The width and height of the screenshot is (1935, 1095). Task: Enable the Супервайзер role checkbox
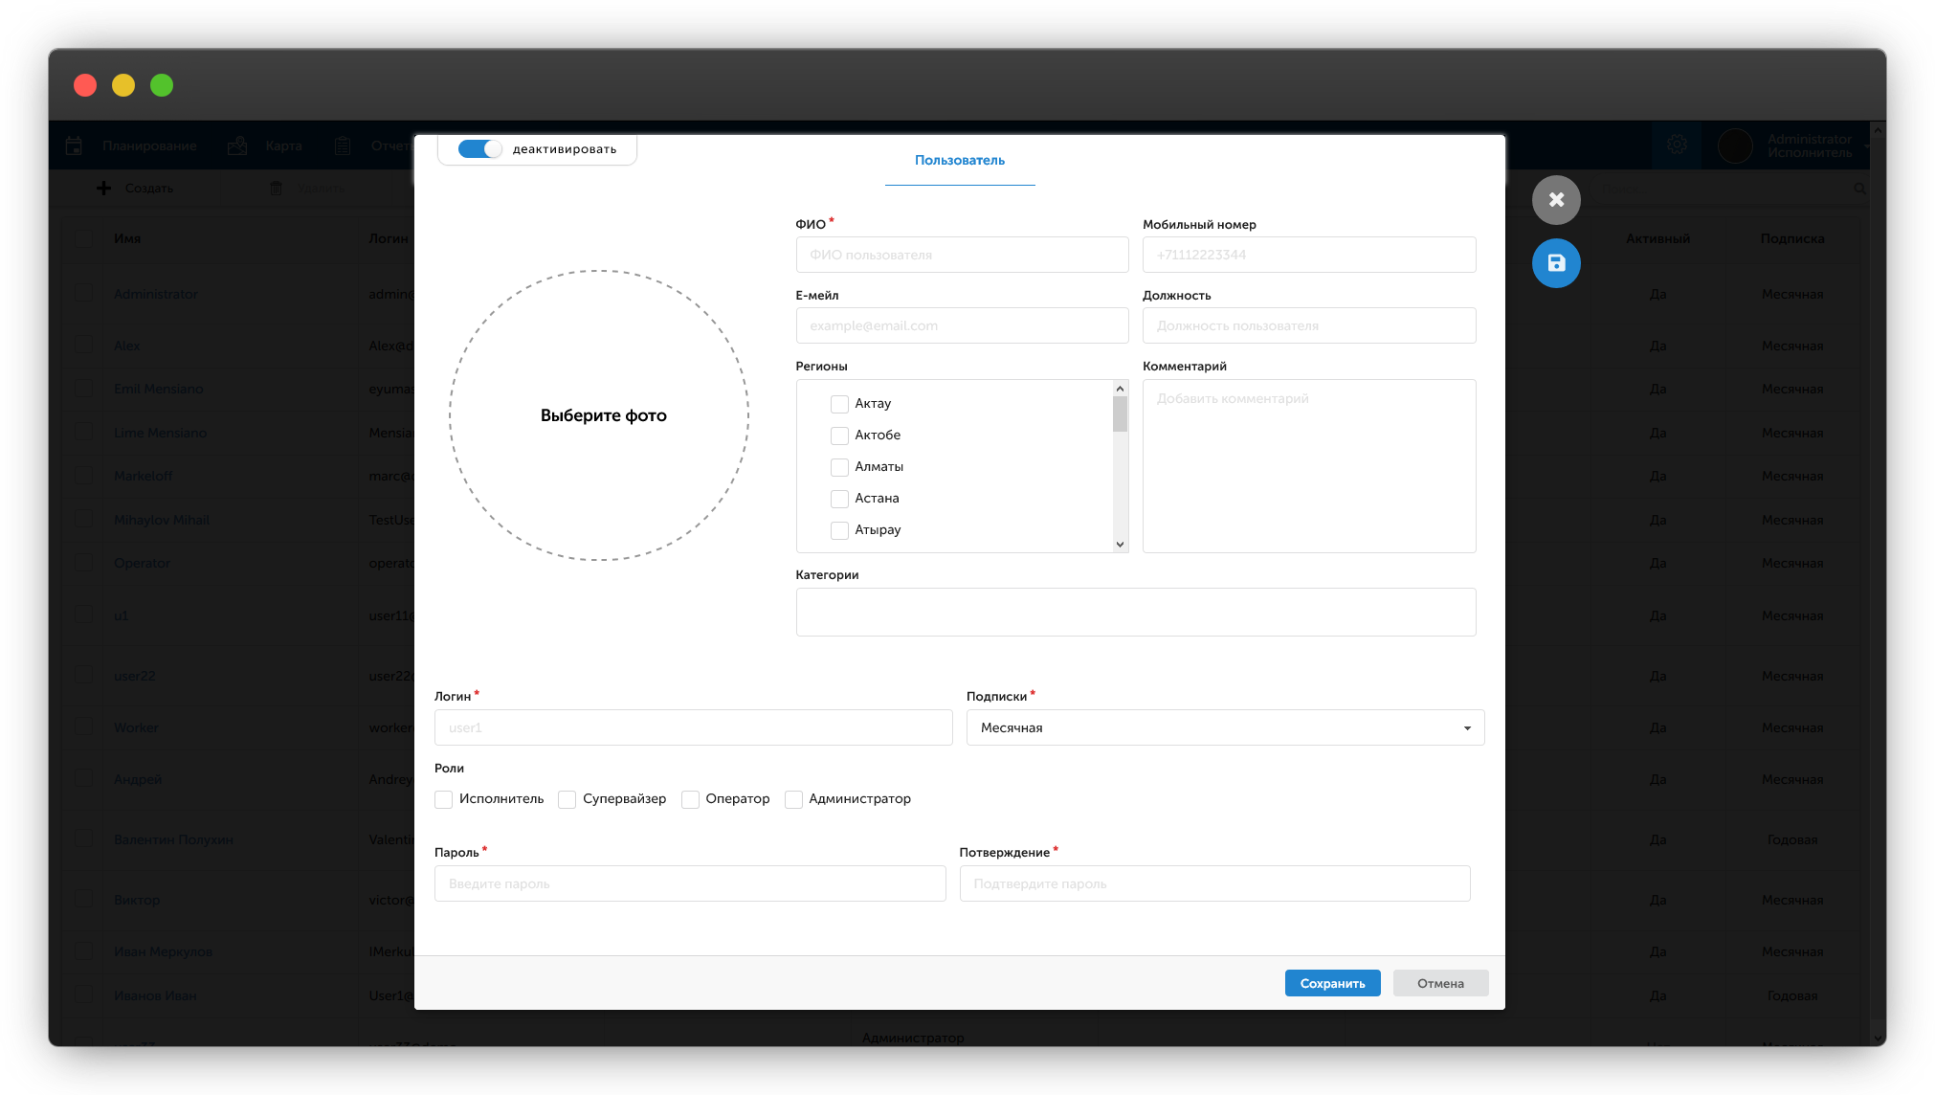[x=567, y=799]
